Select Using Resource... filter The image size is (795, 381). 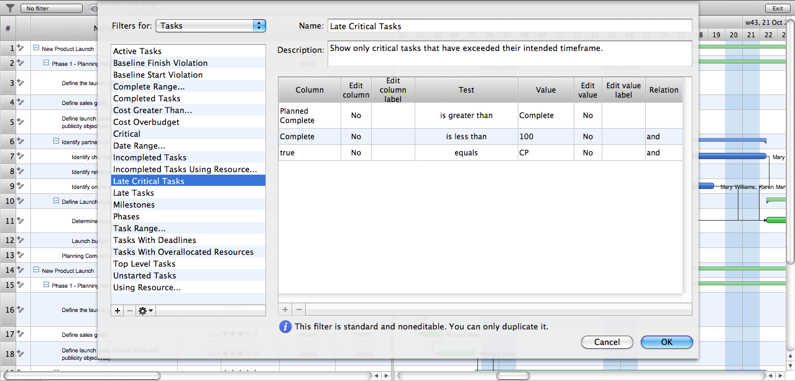click(188, 287)
